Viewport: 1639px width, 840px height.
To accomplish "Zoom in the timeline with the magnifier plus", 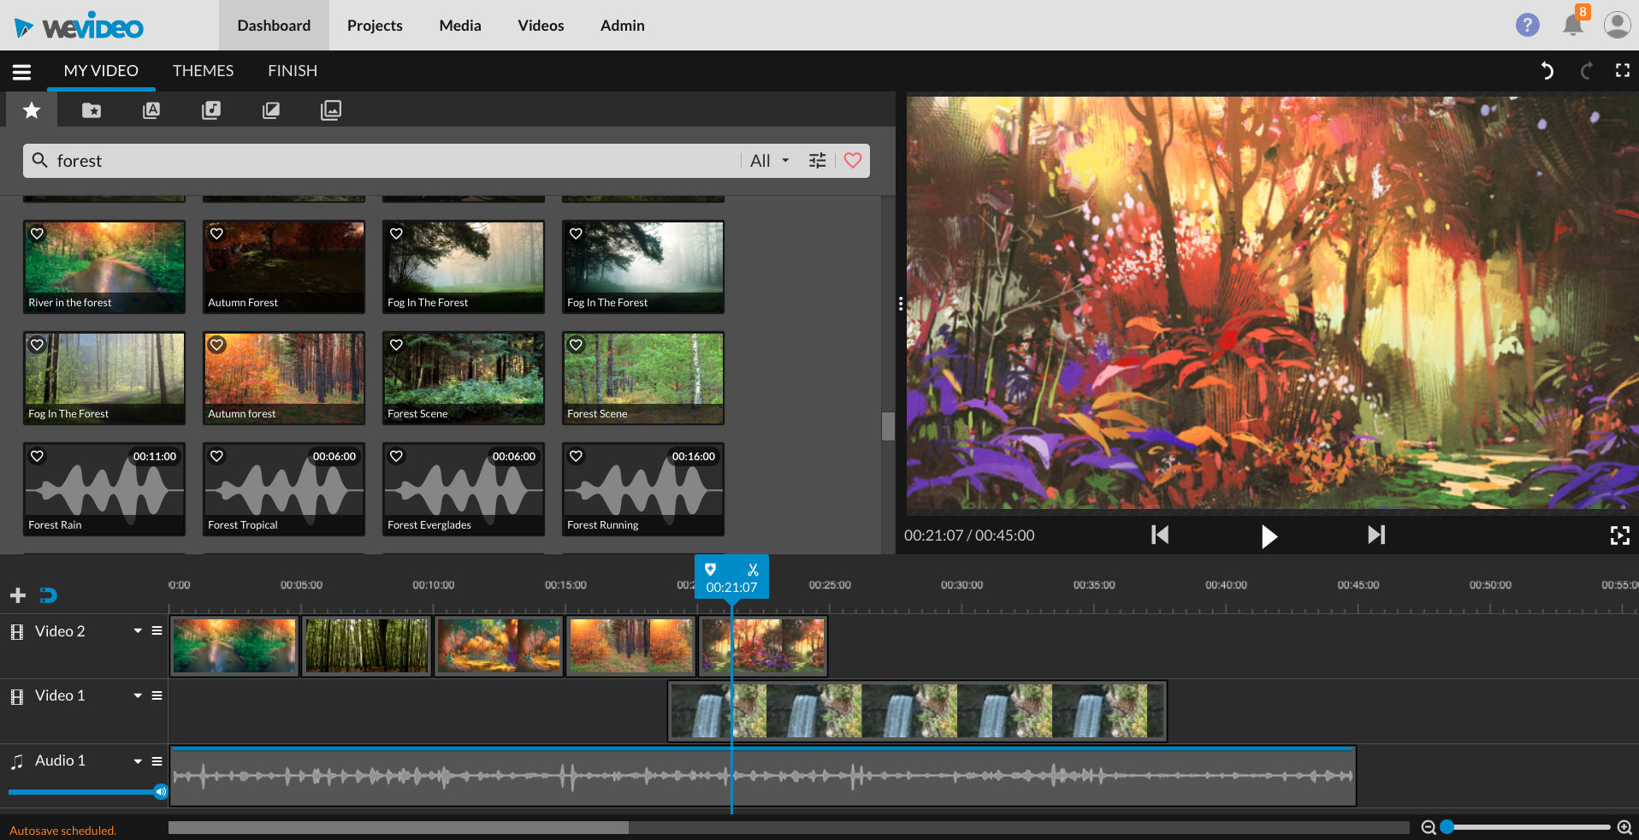I will click(x=1624, y=827).
